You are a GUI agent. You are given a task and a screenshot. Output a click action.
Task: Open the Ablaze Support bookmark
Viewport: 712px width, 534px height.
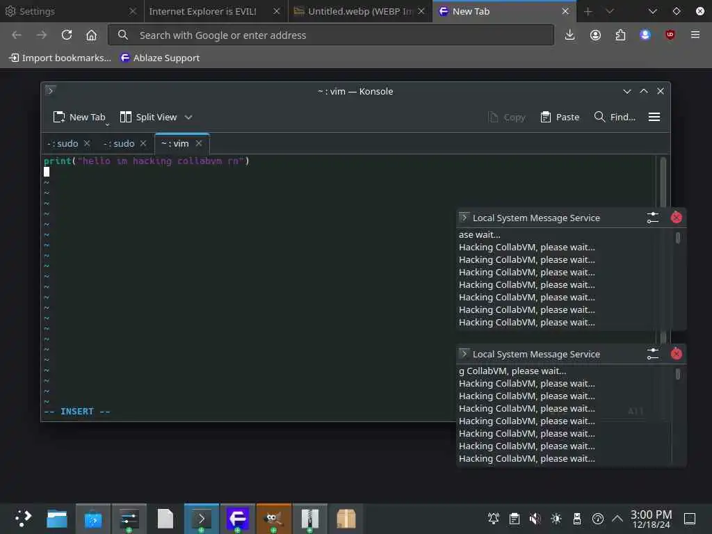pyautogui.click(x=160, y=58)
